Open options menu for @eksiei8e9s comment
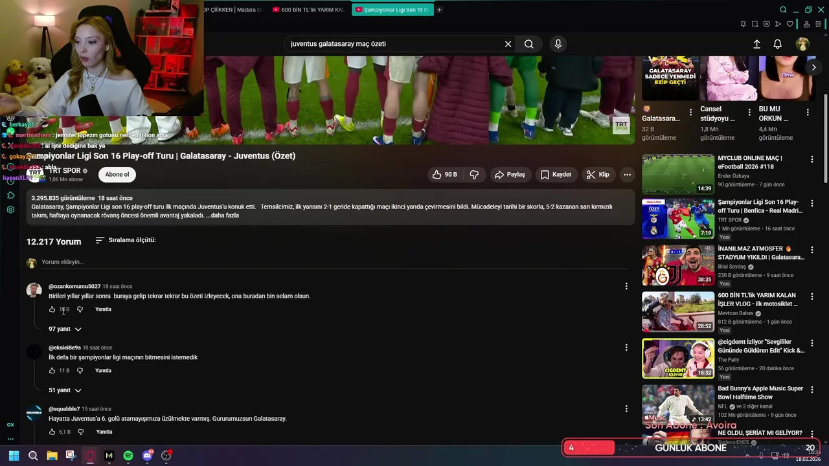This screenshot has width=829, height=466. point(626,348)
